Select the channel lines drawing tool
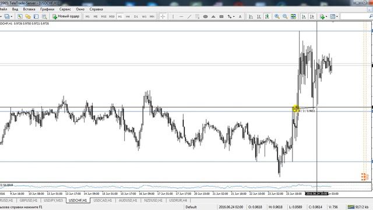The height and width of the screenshot is (210, 373). 197,16
